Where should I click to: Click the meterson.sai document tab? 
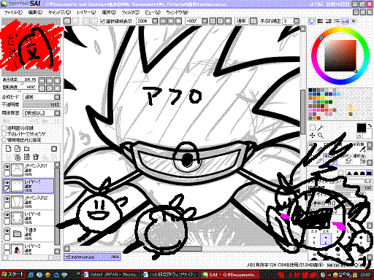click(x=92, y=257)
